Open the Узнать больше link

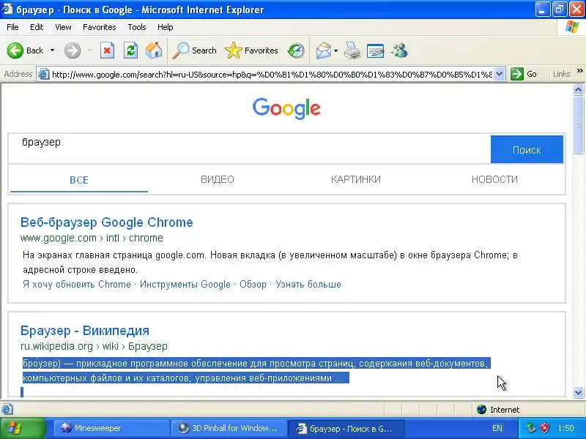(308, 285)
